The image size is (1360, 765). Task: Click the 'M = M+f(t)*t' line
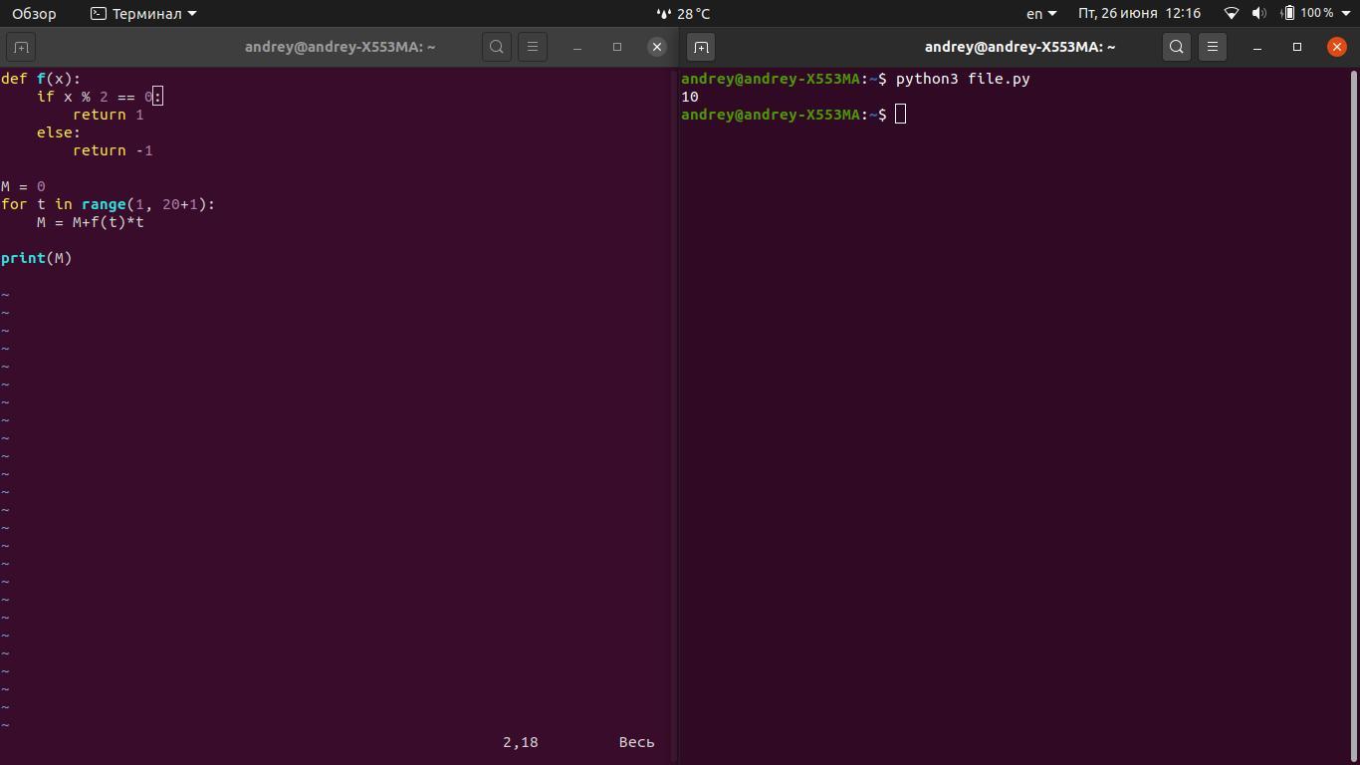coord(91,222)
